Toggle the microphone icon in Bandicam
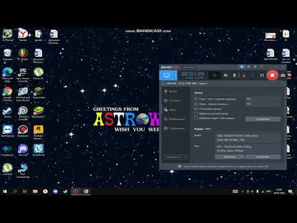Viewport: 297px width, 223px height. [235, 76]
